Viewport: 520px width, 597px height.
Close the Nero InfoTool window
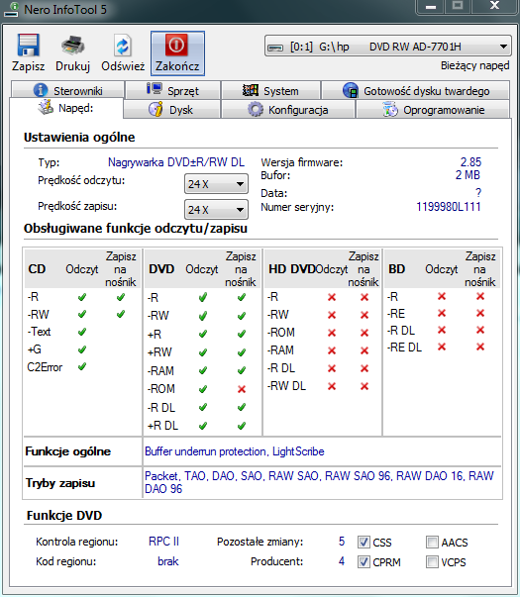click(x=495, y=6)
